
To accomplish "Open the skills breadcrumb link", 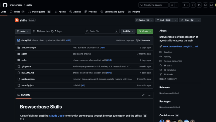I will click(x=29, y=5).
